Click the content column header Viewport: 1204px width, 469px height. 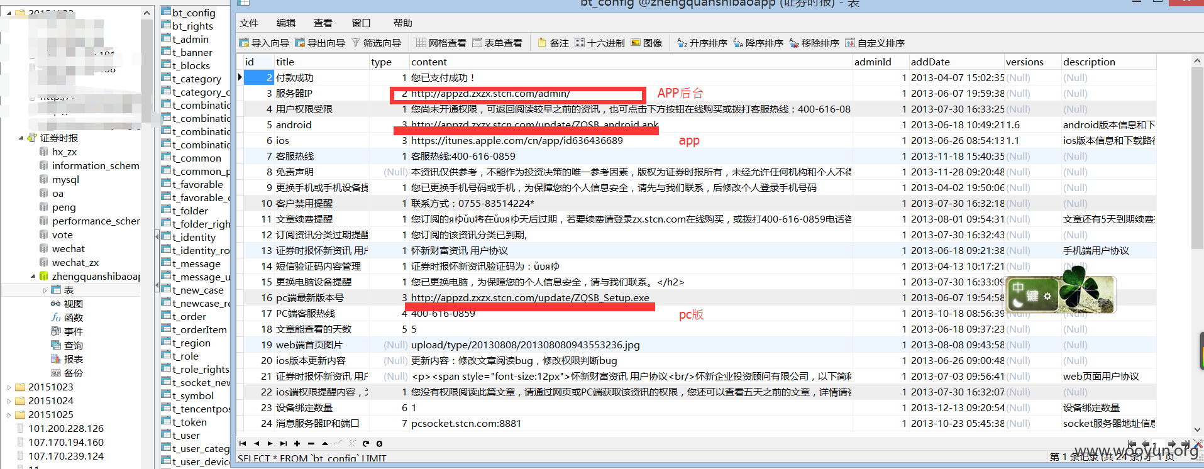point(631,62)
